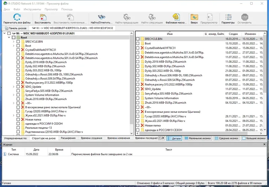
Task: Check the Boot checkbox in right list
Action: pyautogui.click(x=138, y=44)
